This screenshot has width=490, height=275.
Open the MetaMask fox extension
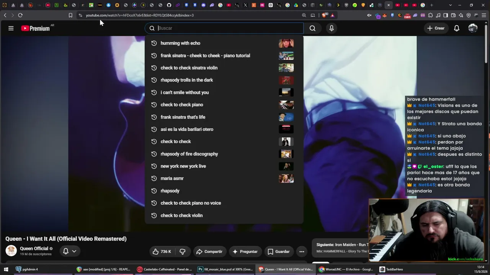click(x=385, y=15)
